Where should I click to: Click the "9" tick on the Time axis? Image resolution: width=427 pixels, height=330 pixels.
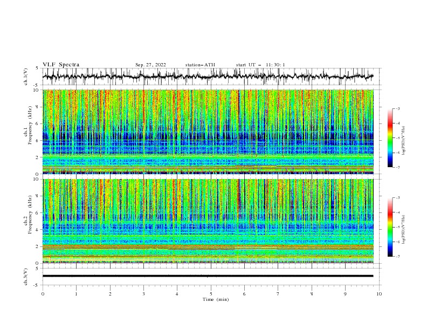[345, 294]
